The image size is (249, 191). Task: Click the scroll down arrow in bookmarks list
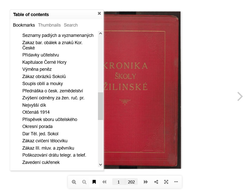tap(100, 165)
